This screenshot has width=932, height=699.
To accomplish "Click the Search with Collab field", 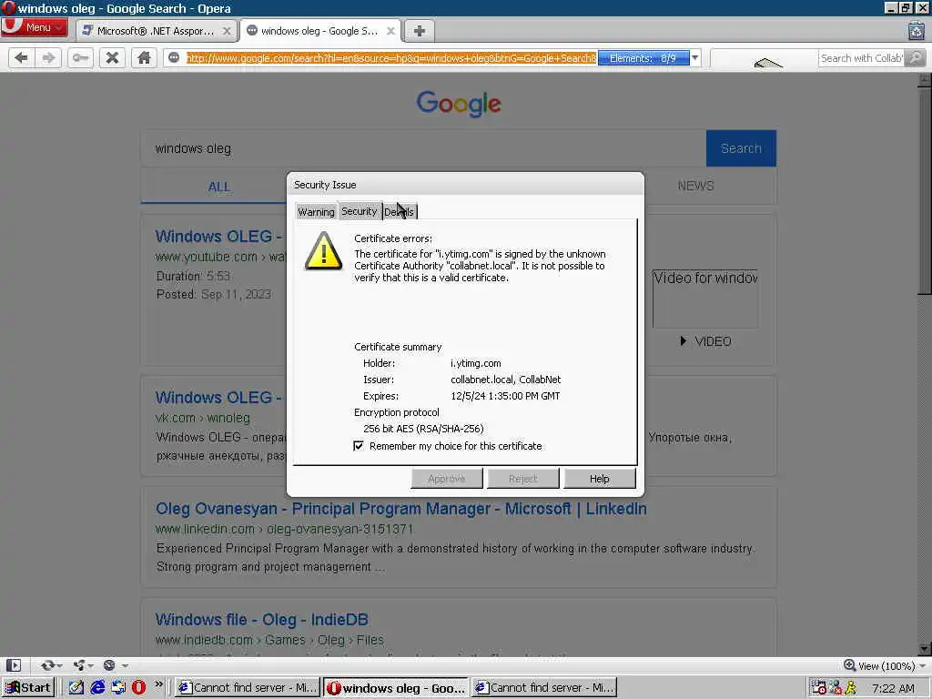I will (861, 58).
